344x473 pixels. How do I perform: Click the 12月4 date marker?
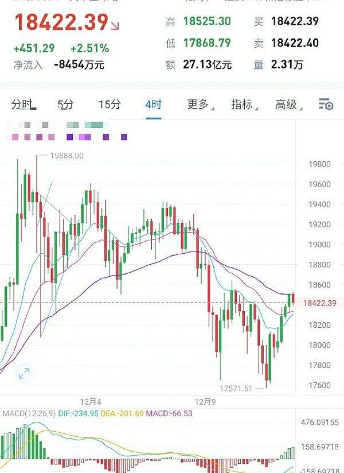tap(91, 401)
